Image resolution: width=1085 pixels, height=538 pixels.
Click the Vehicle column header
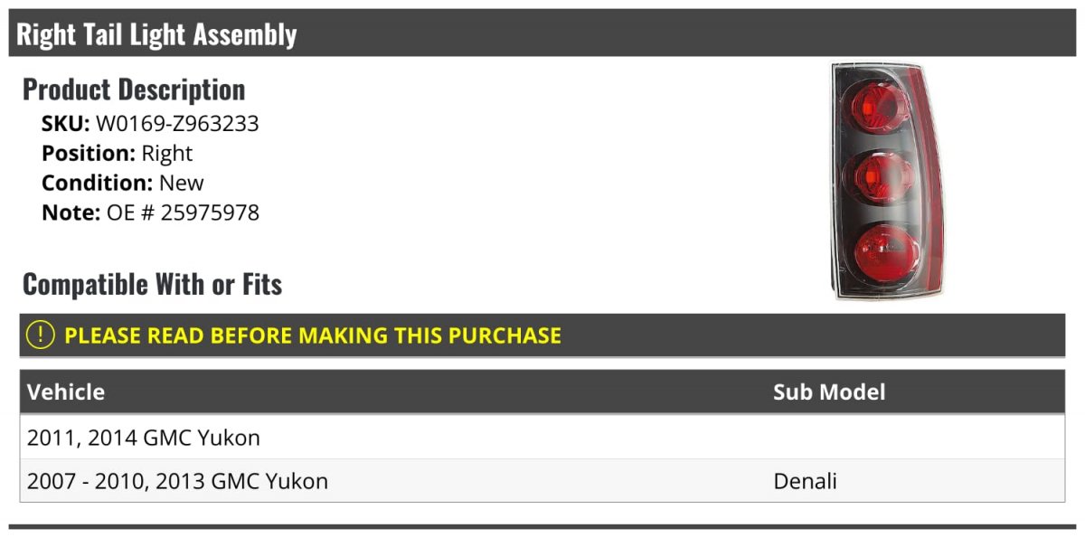pos(66,392)
